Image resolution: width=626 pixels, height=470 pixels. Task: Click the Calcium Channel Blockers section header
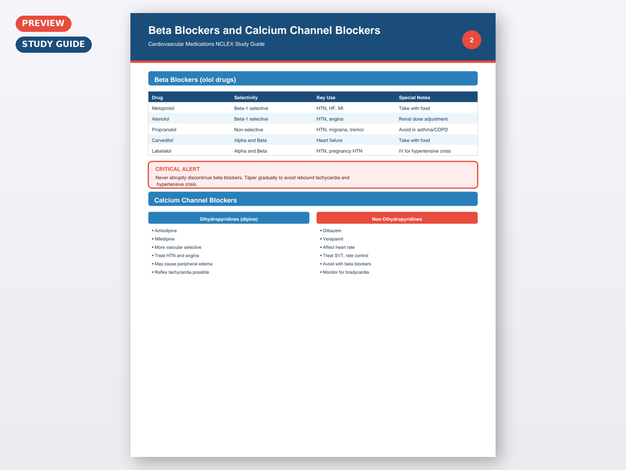[313, 199]
